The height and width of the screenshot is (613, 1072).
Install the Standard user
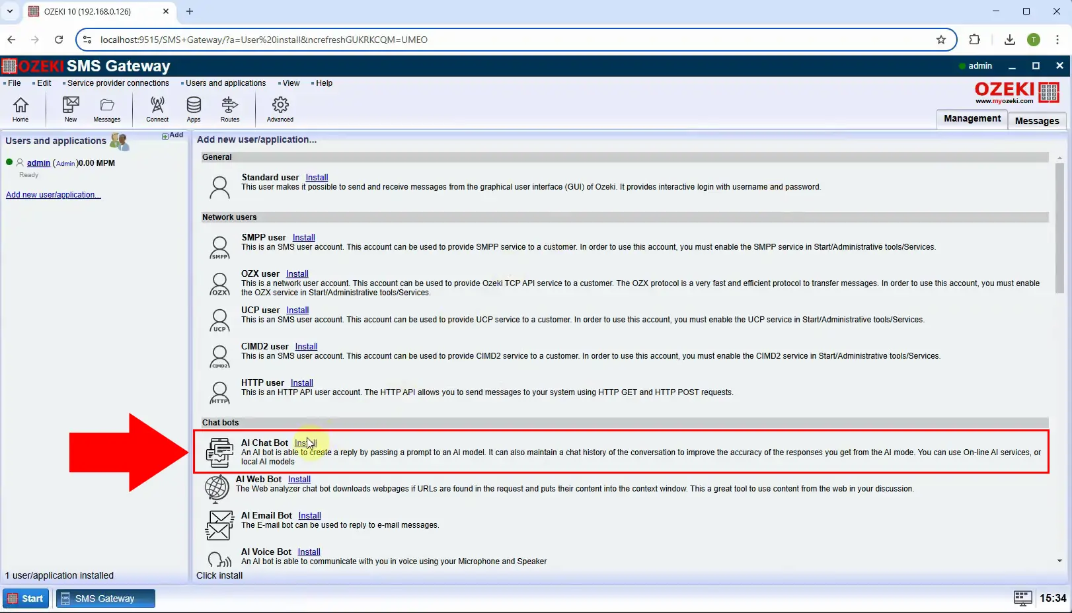(317, 178)
